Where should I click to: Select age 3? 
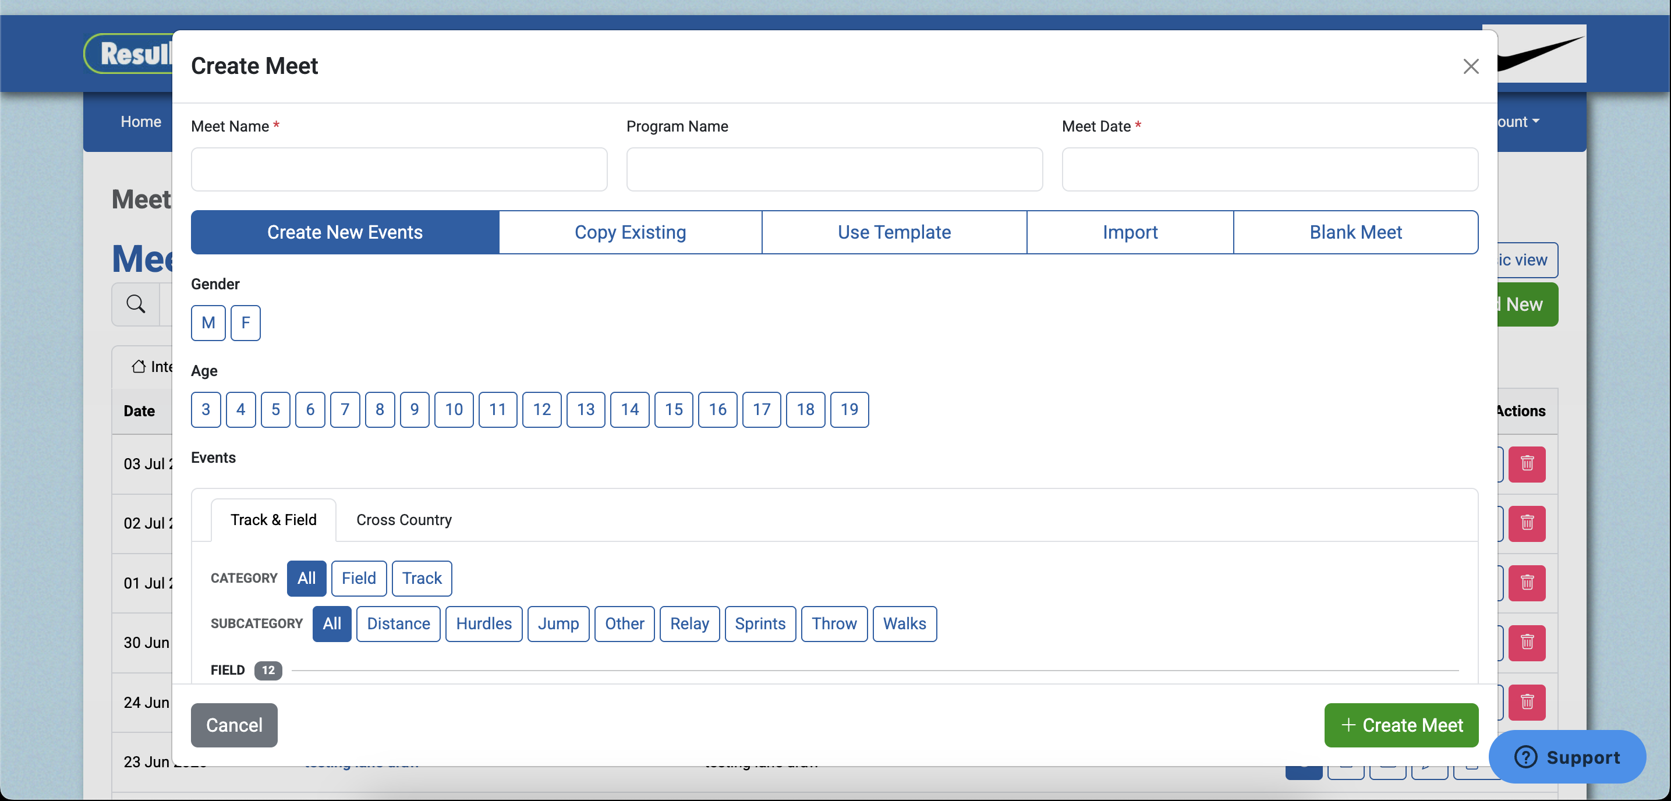point(206,409)
